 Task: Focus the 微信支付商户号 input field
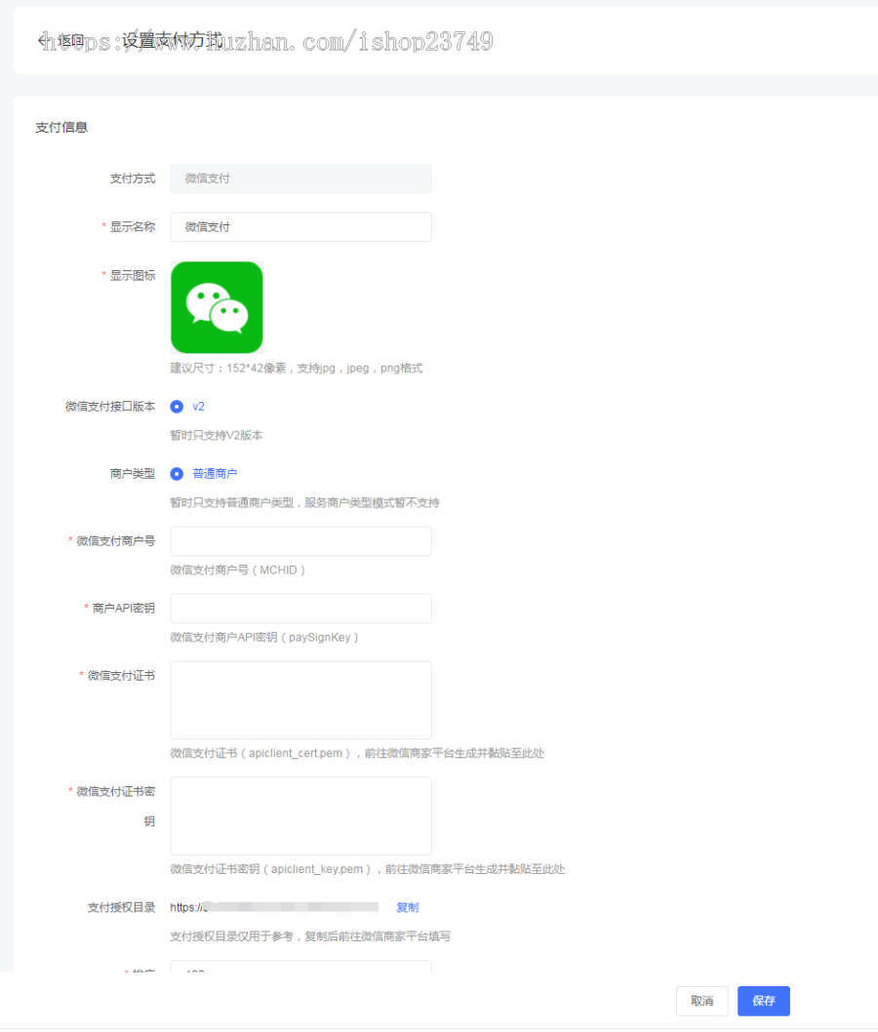[300, 541]
